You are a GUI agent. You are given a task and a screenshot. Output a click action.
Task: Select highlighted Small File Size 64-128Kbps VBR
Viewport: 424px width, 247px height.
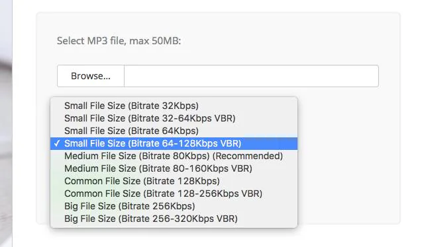pyautogui.click(x=174, y=143)
